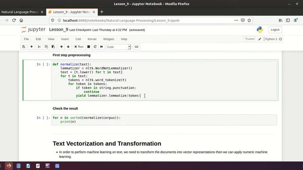Open the File menu
Viewport: 303px width, 170px height.
click(x=27, y=39)
